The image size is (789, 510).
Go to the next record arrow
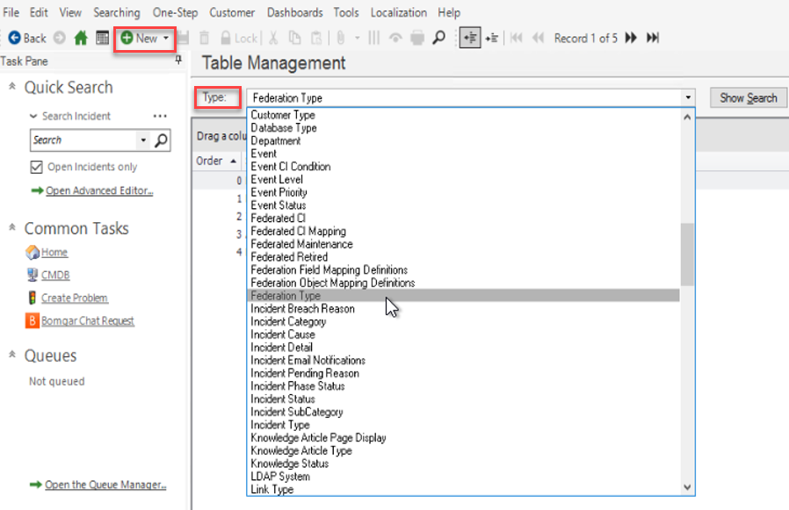click(x=631, y=38)
